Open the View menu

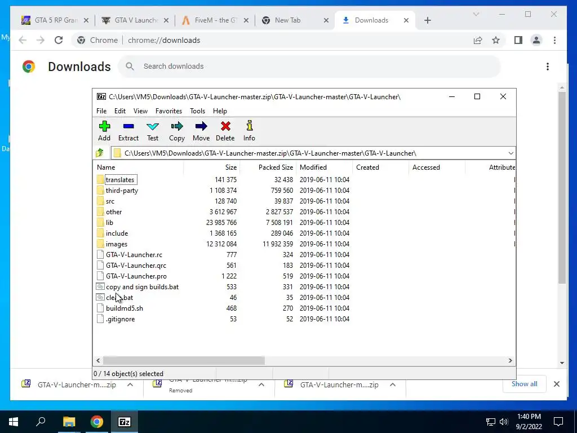(x=140, y=111)
